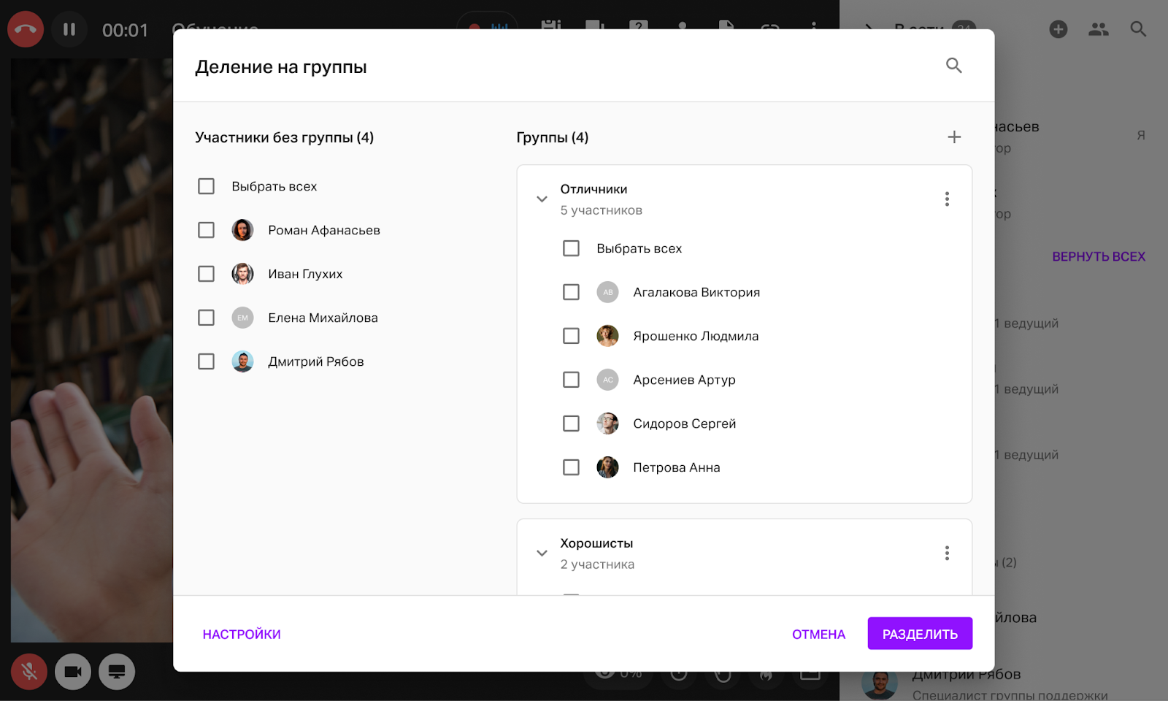Cancel with the ОТМЕНА button

(x=818, y=635)
